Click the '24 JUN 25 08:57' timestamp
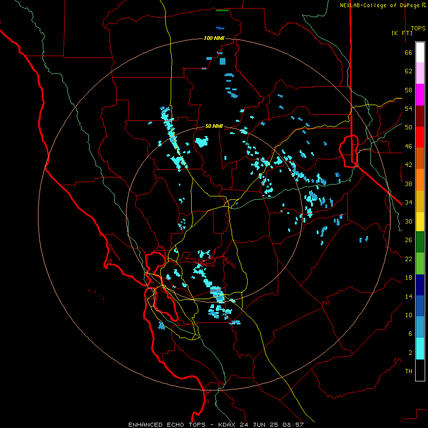This screenshot has height=428, width=428. click(272, 425)
